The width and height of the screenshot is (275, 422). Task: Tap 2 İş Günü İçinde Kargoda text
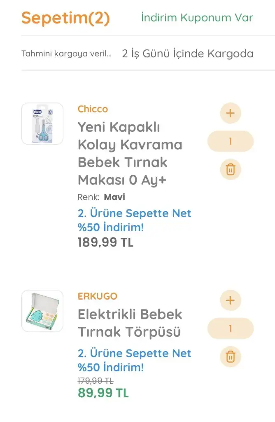[188, 54]
